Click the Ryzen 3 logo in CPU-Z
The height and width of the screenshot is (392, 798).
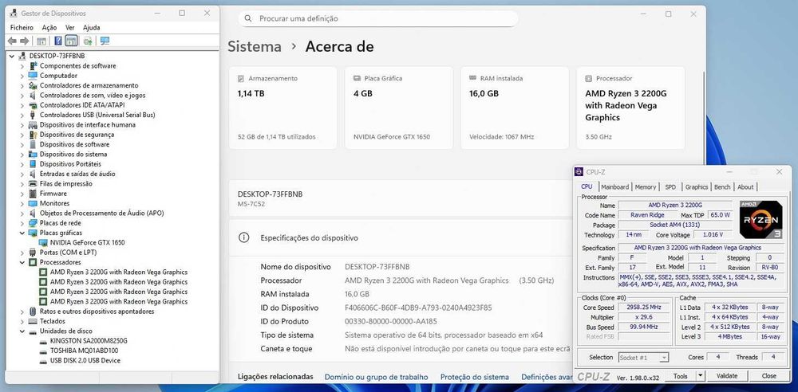pos(760,220)
